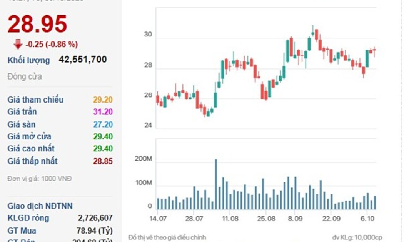This screenshot has height=242, width=404.
Task: Open the Giao dịch NĐTNN section heading
Action: point(40,206)
